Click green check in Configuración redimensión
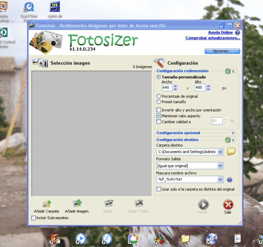The image size is (263, 247). (228, 72)
